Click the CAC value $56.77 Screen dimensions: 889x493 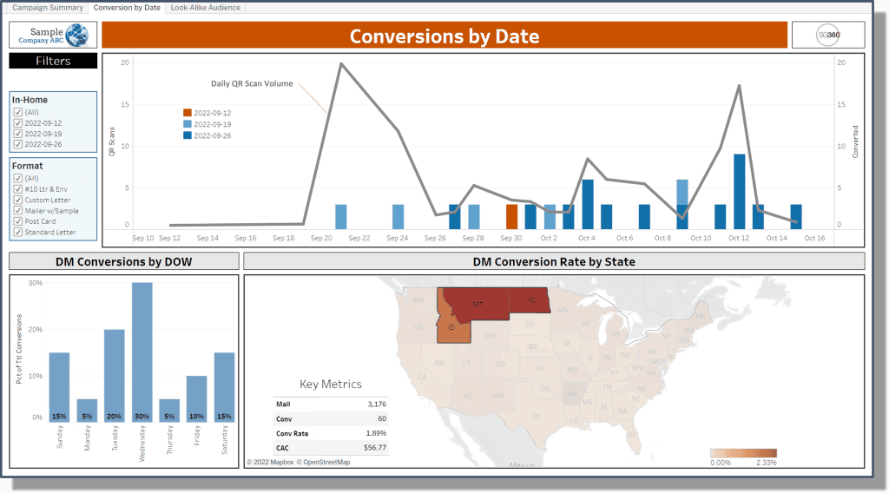[x=375, y=448]
